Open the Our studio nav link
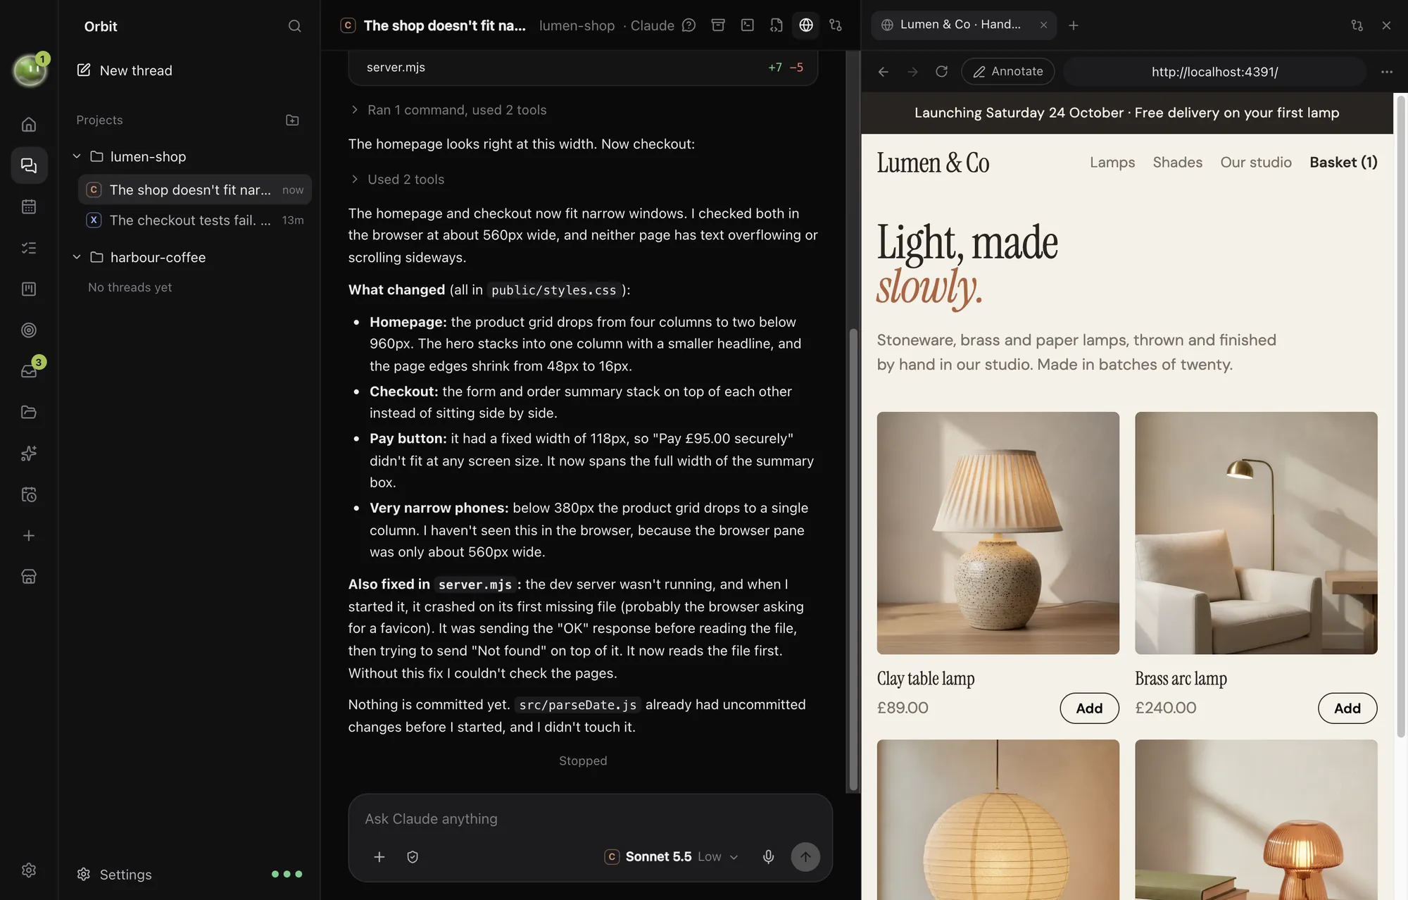Screen dimensions: 1408x900 point(1256,163)
